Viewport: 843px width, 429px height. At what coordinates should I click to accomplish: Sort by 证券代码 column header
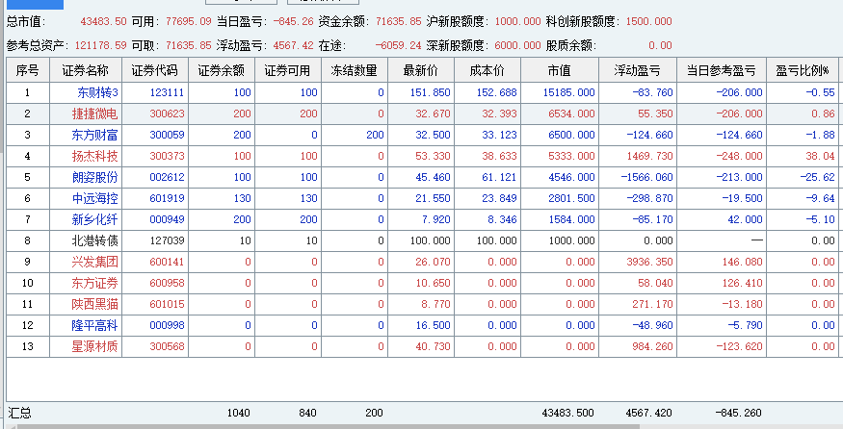(x=155, y=70)
